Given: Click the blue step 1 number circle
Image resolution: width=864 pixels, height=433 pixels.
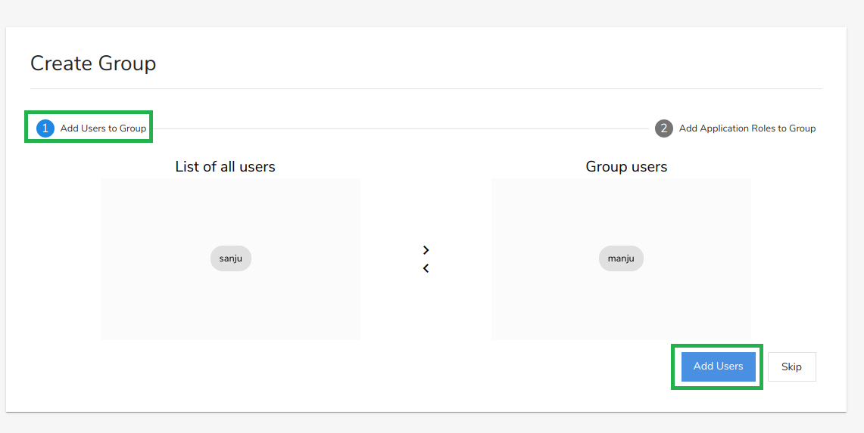Looking at the screenshot, I should pyautogui.click(x=45, y=128).
